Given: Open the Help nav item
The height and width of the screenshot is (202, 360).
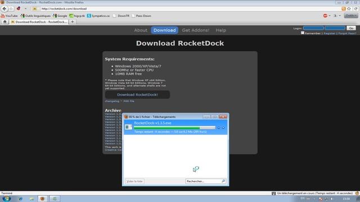Looking at the screenshot, I should tap(220, 30).
